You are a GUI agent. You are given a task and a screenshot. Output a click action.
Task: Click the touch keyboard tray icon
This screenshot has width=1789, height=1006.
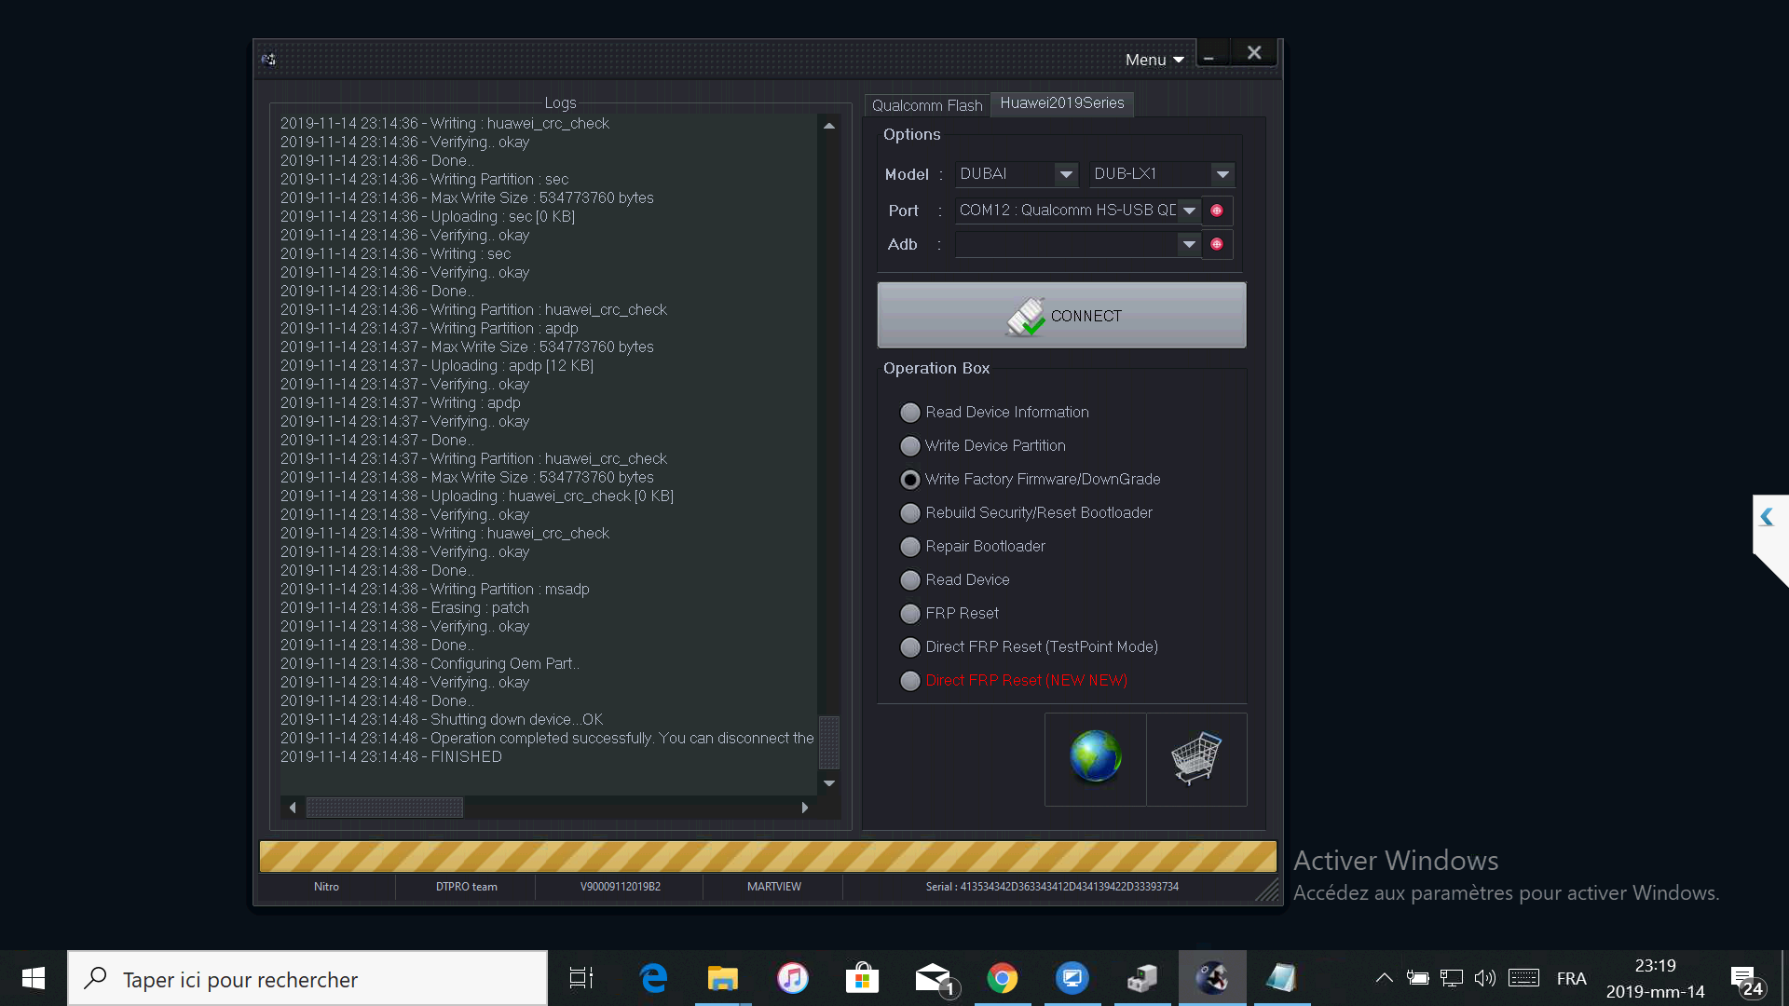tap(1523, 978)
